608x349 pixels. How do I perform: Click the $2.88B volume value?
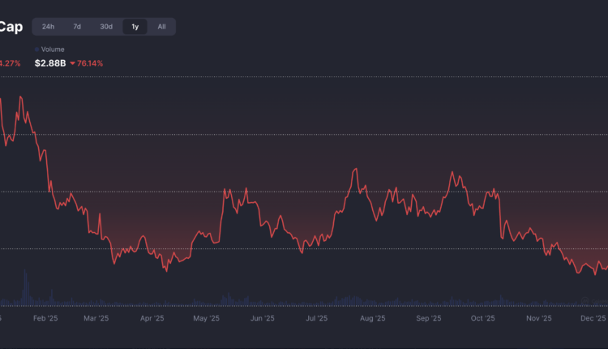[x=49, y=63]
